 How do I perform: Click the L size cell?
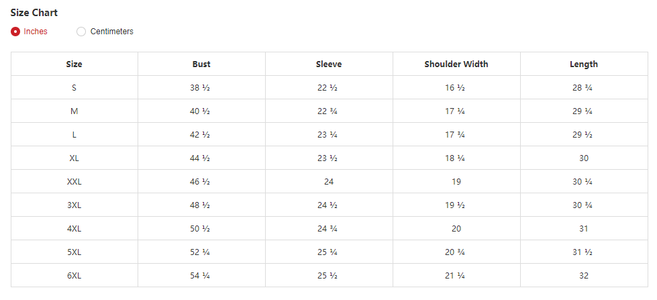click(x=74, y=135)
